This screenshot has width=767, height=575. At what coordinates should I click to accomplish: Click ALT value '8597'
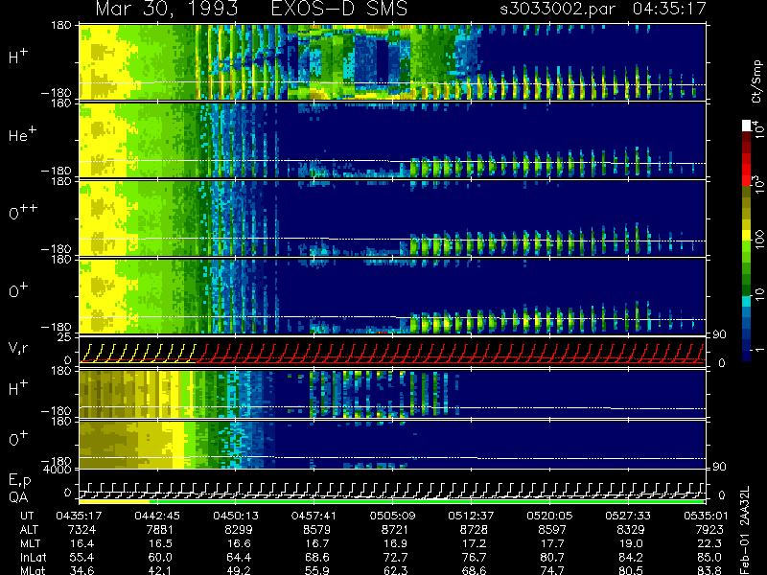tap(552, 530)
